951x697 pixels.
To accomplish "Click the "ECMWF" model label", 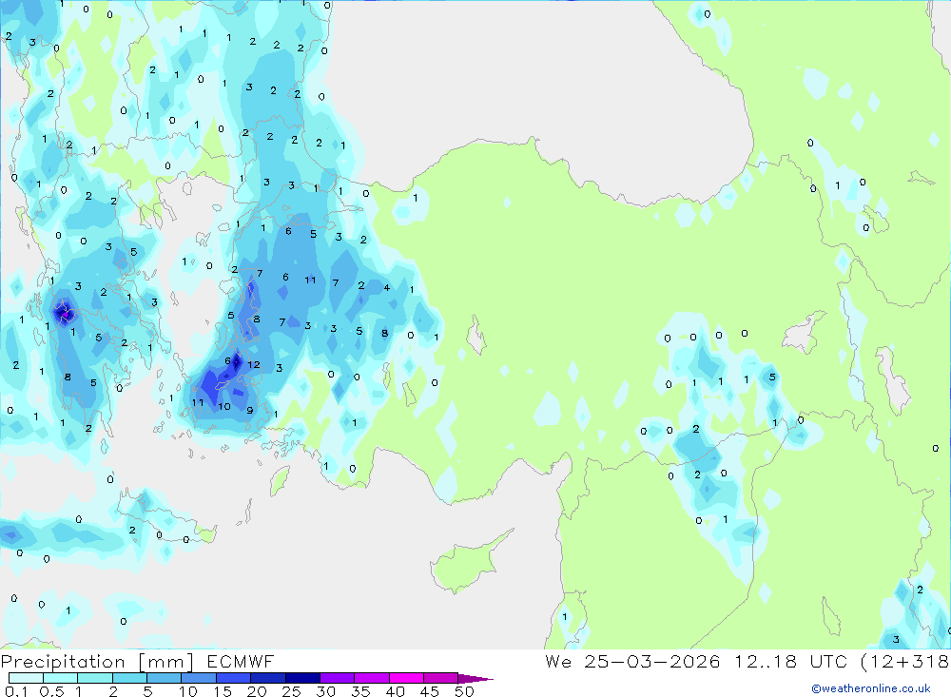I will tap(241, 662).
